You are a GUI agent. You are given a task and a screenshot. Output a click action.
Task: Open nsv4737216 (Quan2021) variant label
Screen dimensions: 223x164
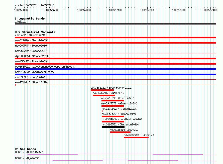pyautogui.click(x=108, y=93)
